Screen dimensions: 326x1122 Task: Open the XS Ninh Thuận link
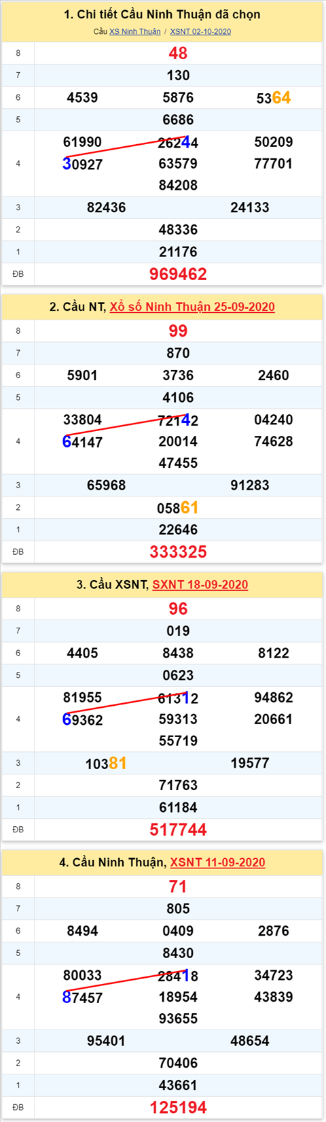pyautogui.click(x=135, y=32)
